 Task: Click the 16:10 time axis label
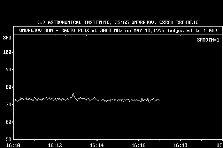click(13, 145)
